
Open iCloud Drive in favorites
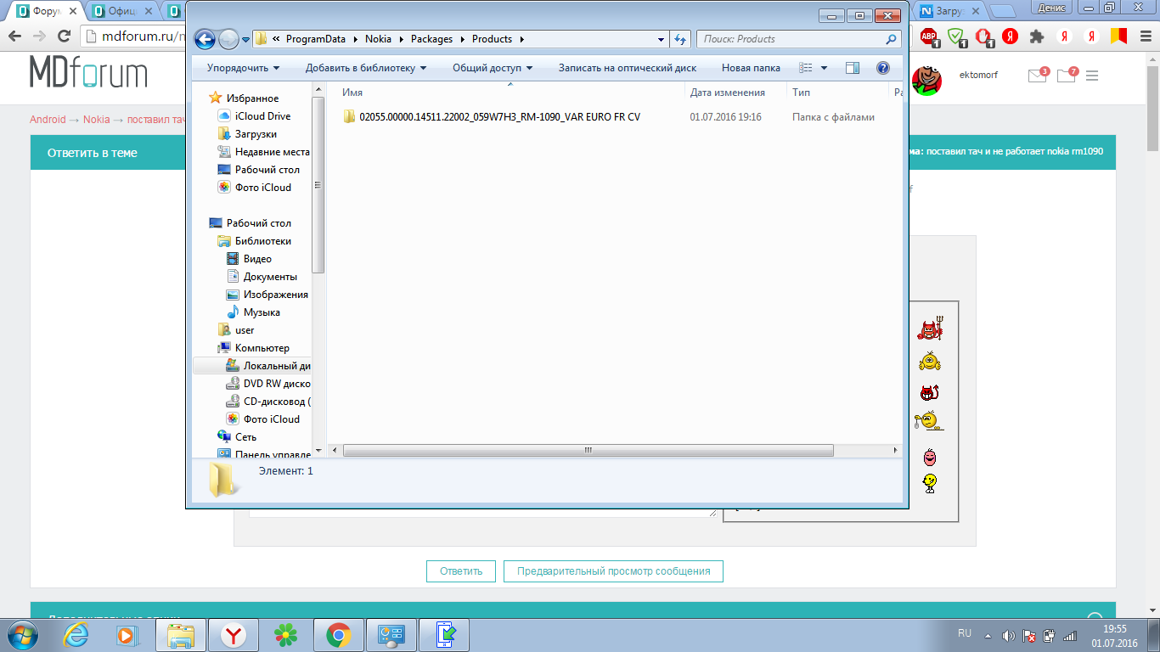pos(262,116)
